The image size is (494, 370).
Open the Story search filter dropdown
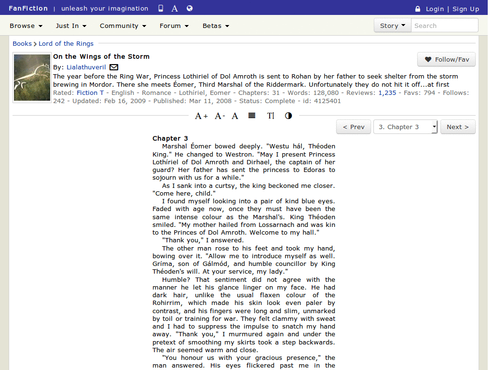[392, 25]
